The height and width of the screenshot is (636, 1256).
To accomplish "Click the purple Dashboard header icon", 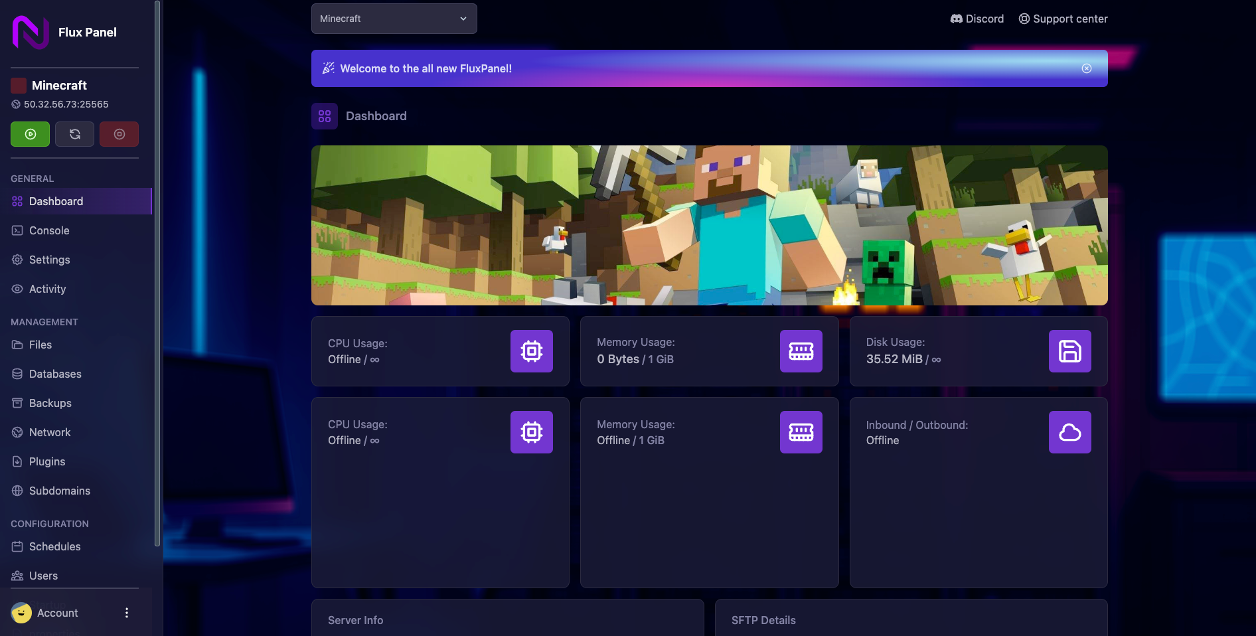I will coord(325,116).
